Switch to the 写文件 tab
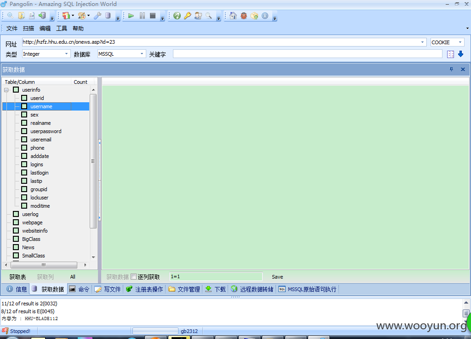 108,289
